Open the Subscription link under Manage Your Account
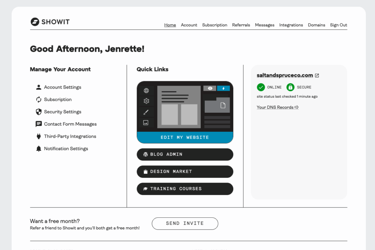Viewport: 375px width, 250px height. tap(58, 100)
